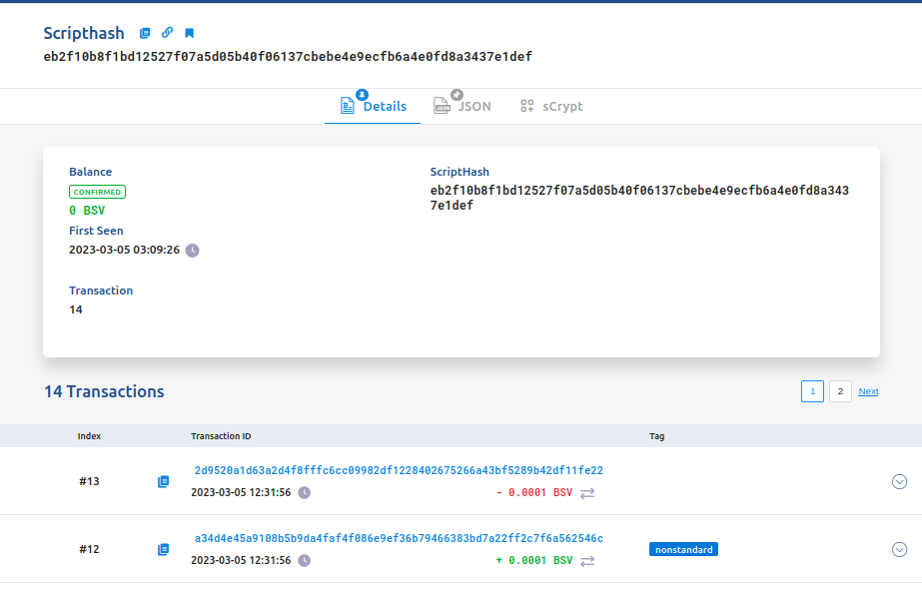Image resolution: width=922 pixels, height=589 pixels.
Task: Switch to the sCrypt tab
Action: click(551, 106)
